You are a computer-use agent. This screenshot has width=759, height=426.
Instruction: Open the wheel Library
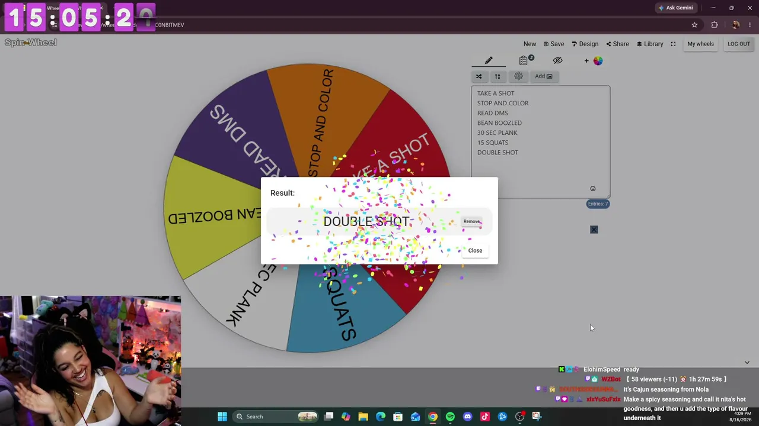coord(650,44)
